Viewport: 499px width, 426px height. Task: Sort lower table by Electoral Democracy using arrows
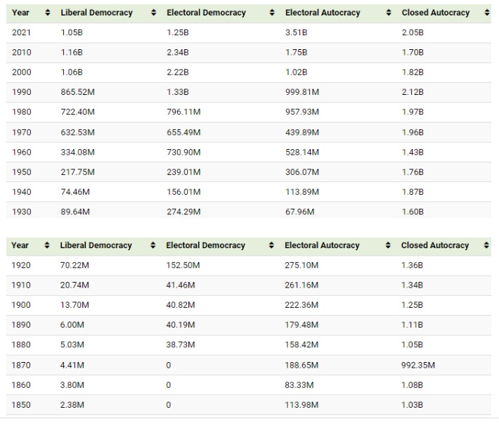(273, 245)
